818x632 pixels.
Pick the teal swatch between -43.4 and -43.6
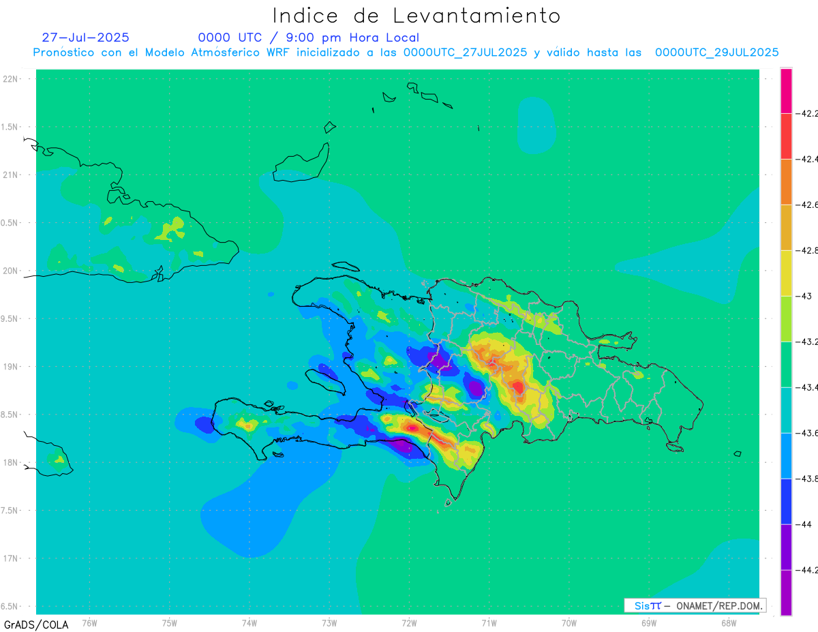786,410
